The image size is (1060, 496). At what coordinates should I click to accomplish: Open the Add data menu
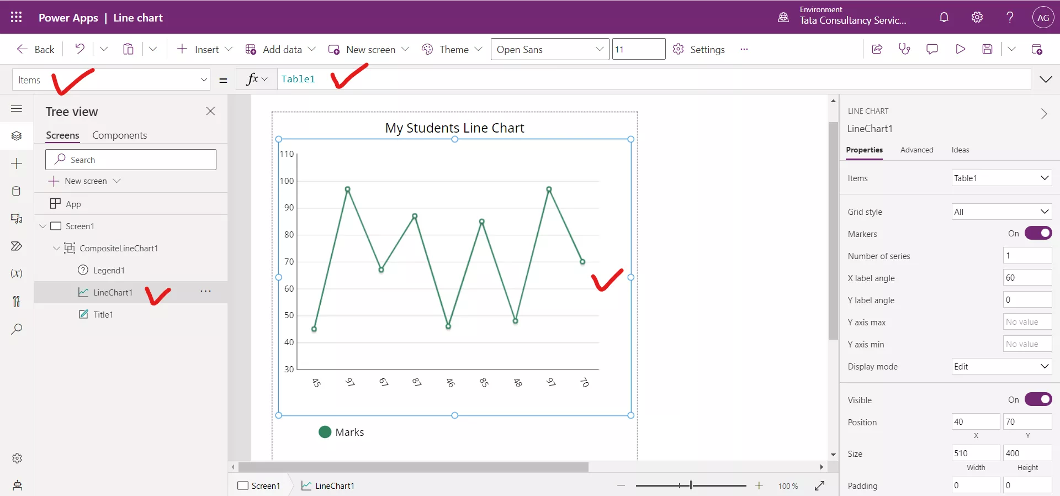click(280, 49)
